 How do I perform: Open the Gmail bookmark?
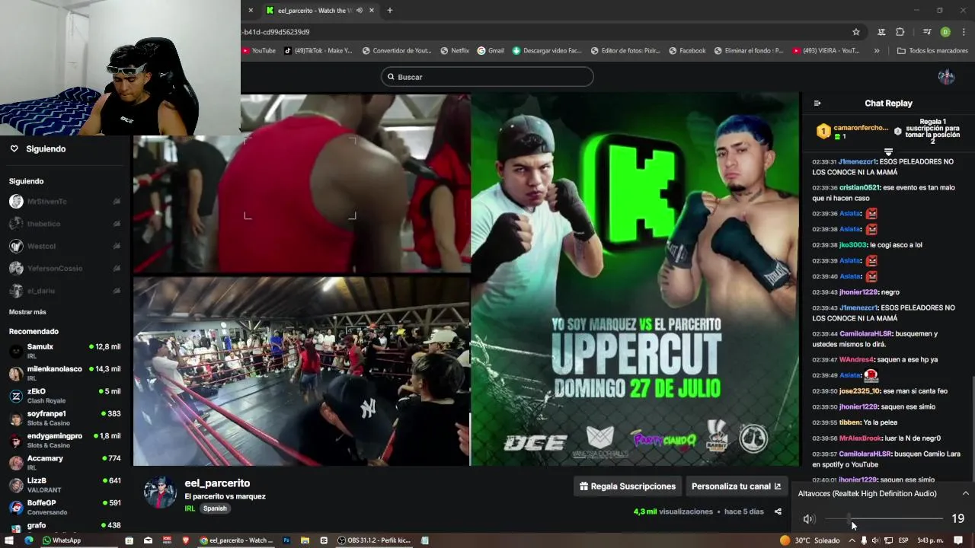coord(491,51)
